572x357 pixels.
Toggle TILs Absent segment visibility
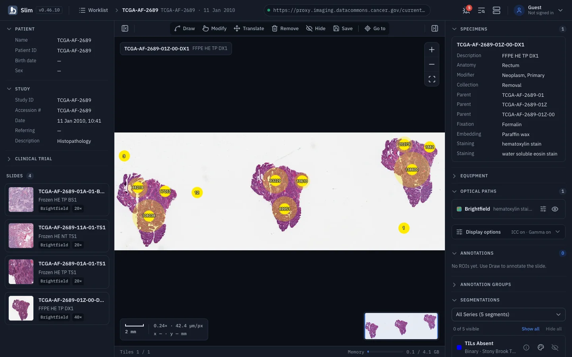pos(555,347)
